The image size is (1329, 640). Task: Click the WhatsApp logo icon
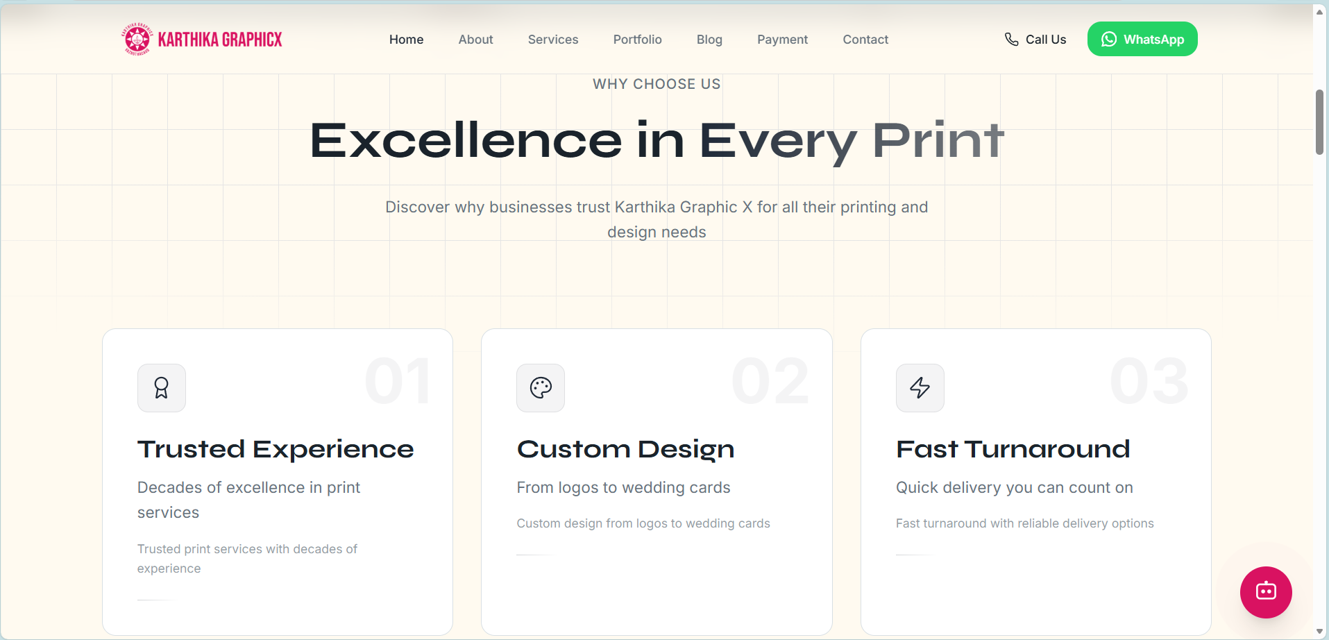click(1108, 40)
